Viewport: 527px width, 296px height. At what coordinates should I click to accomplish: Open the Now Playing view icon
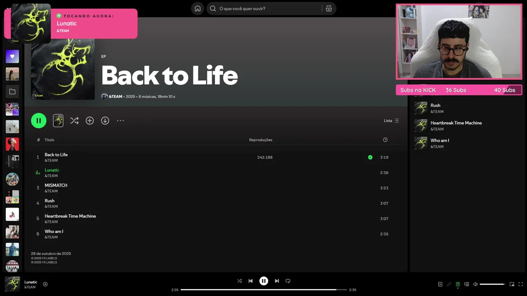pos(440,284)
